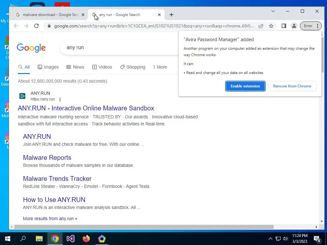This screenshot has height=245, width=327.
Task: Click horizontal scrollbar right arrow
Action: [316, 227]
